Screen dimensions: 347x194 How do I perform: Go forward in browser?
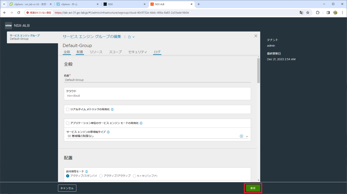click(x=12, y=13)
